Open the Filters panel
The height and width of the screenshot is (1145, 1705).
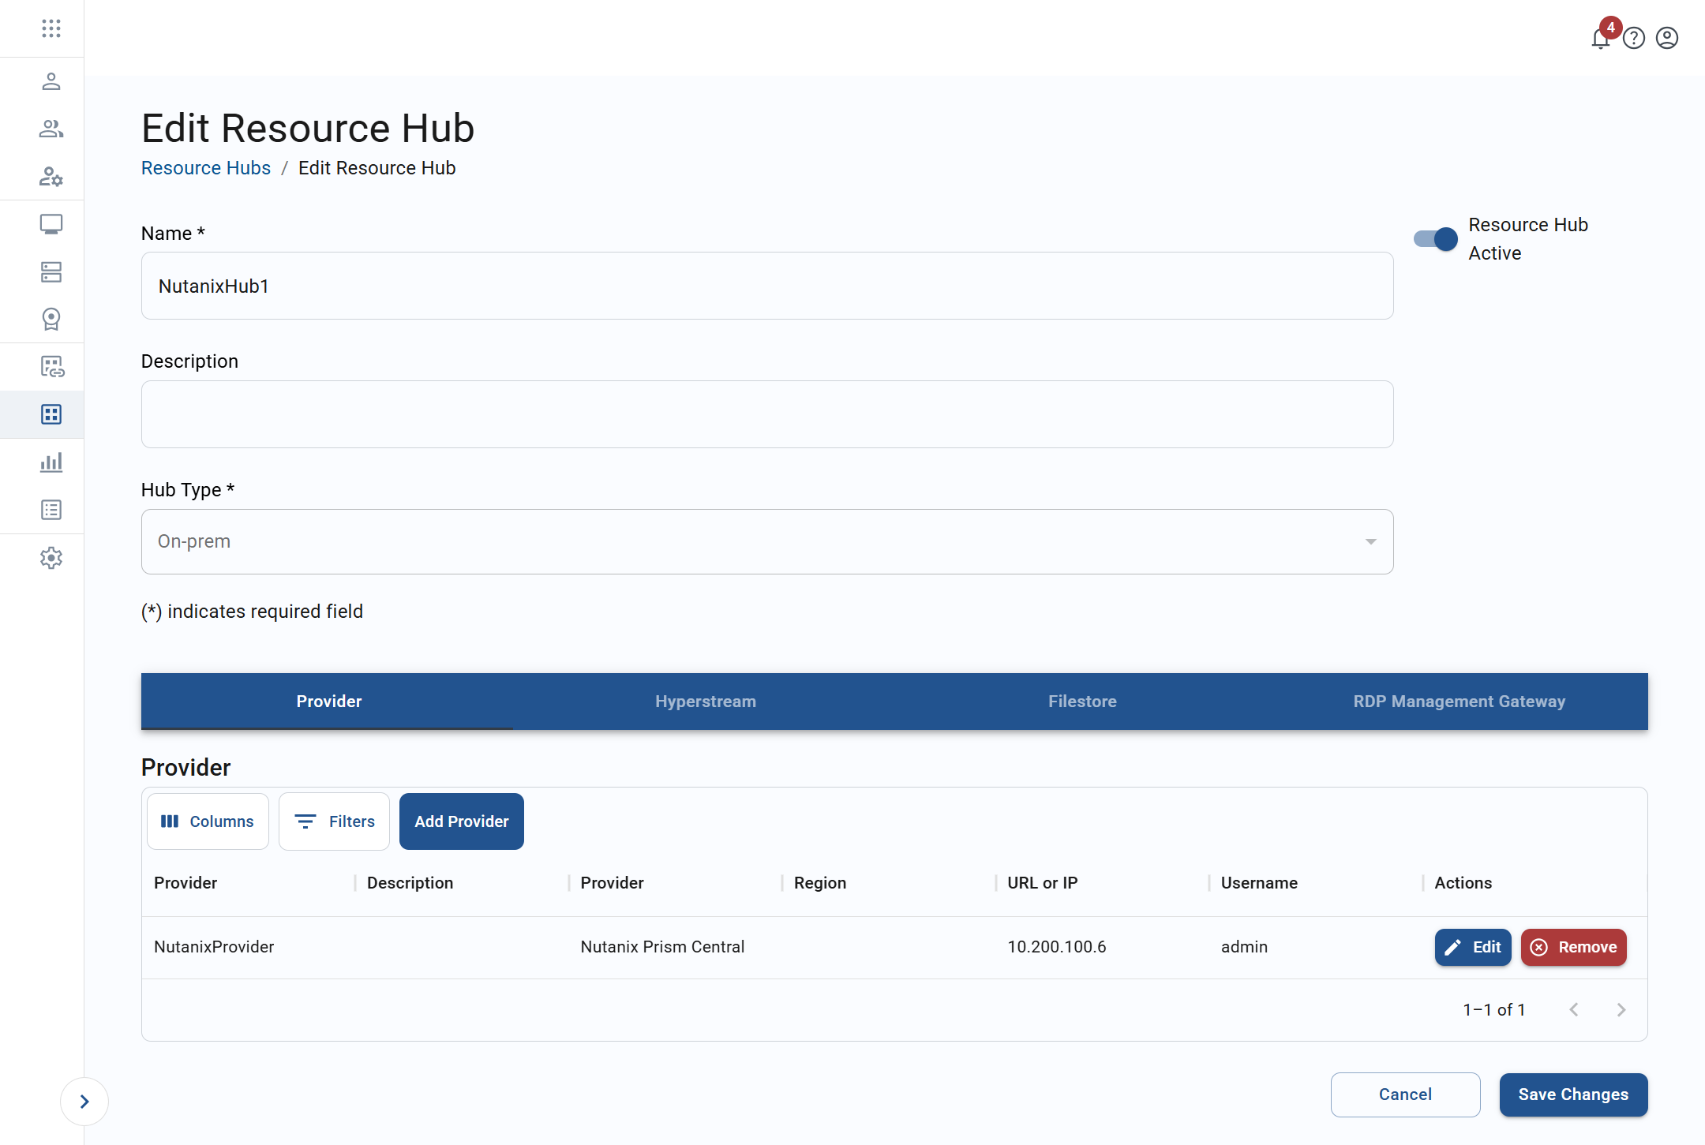[334, 821]
